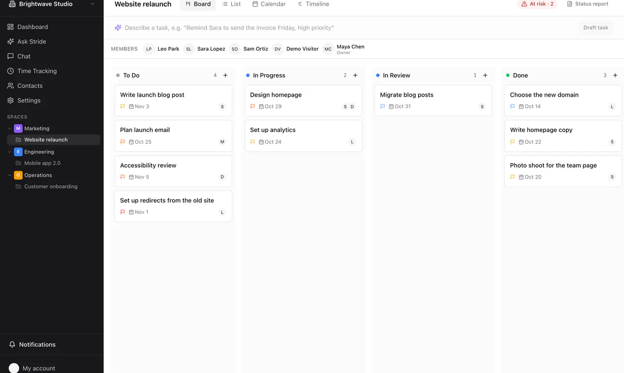Add a task to To Do column
Screen dimensions: 624x373
coord(226,76)
